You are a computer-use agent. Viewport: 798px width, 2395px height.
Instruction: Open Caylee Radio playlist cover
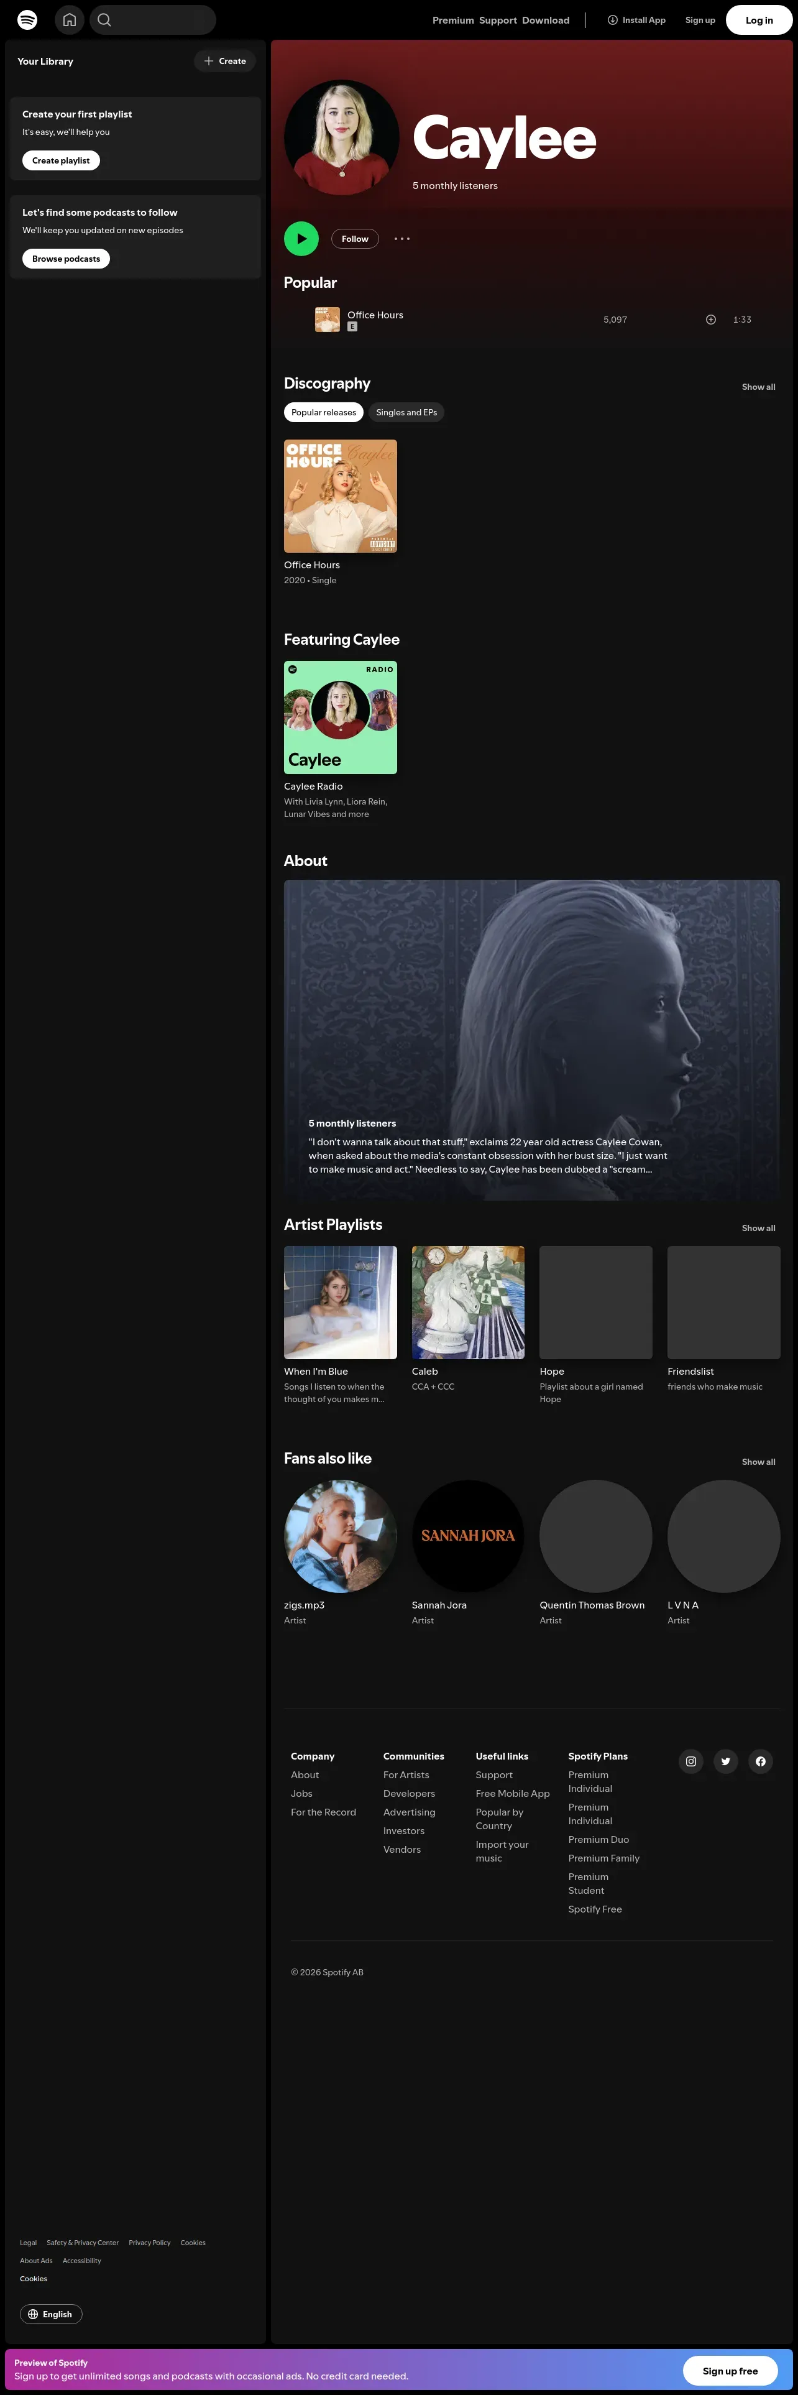tap(340, 718)
